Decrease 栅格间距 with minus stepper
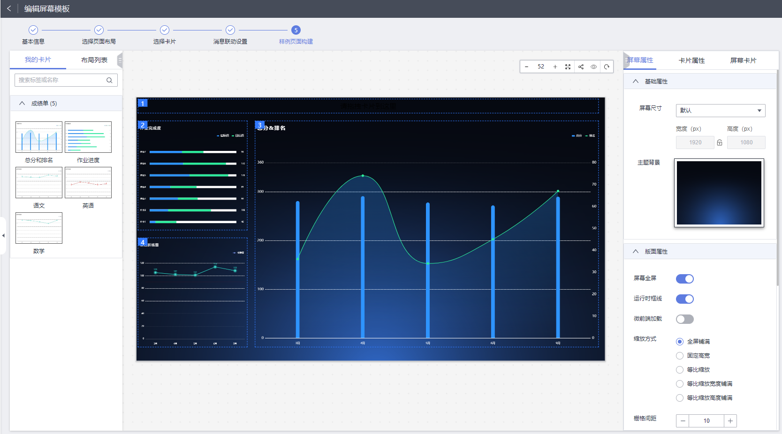Screen dimensions: 782x434 (x=683, y=421)
